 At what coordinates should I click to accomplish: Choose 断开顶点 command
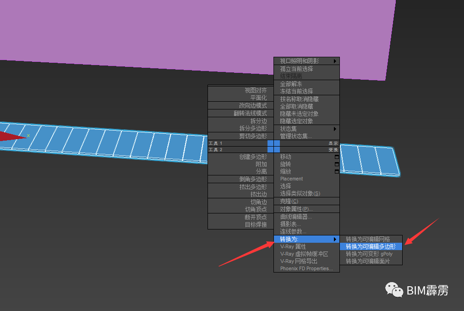240,217
